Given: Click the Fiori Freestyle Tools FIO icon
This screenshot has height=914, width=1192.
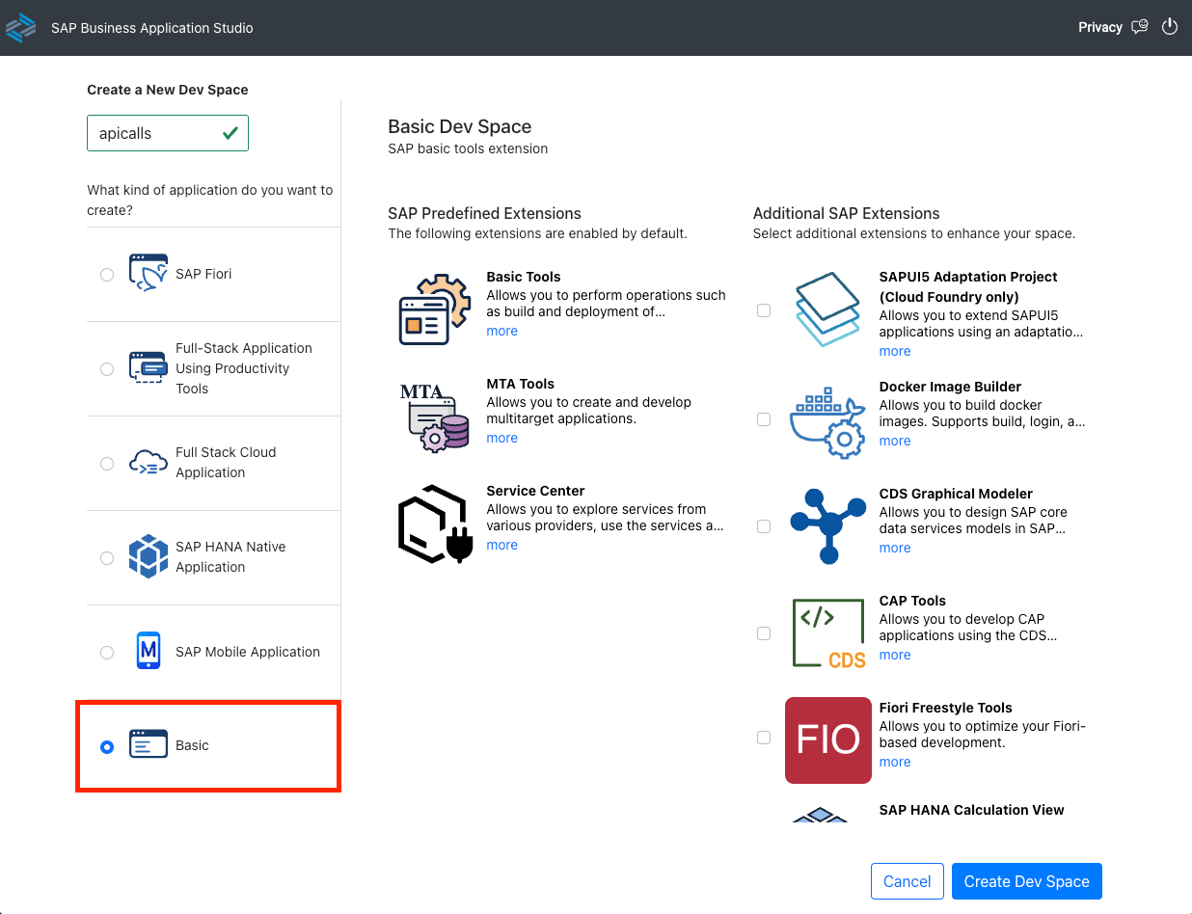Looking at the screenshot, I should 828,740.
